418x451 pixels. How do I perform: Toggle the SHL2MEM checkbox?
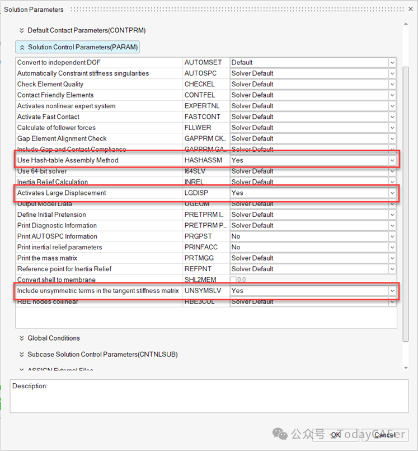233,280
